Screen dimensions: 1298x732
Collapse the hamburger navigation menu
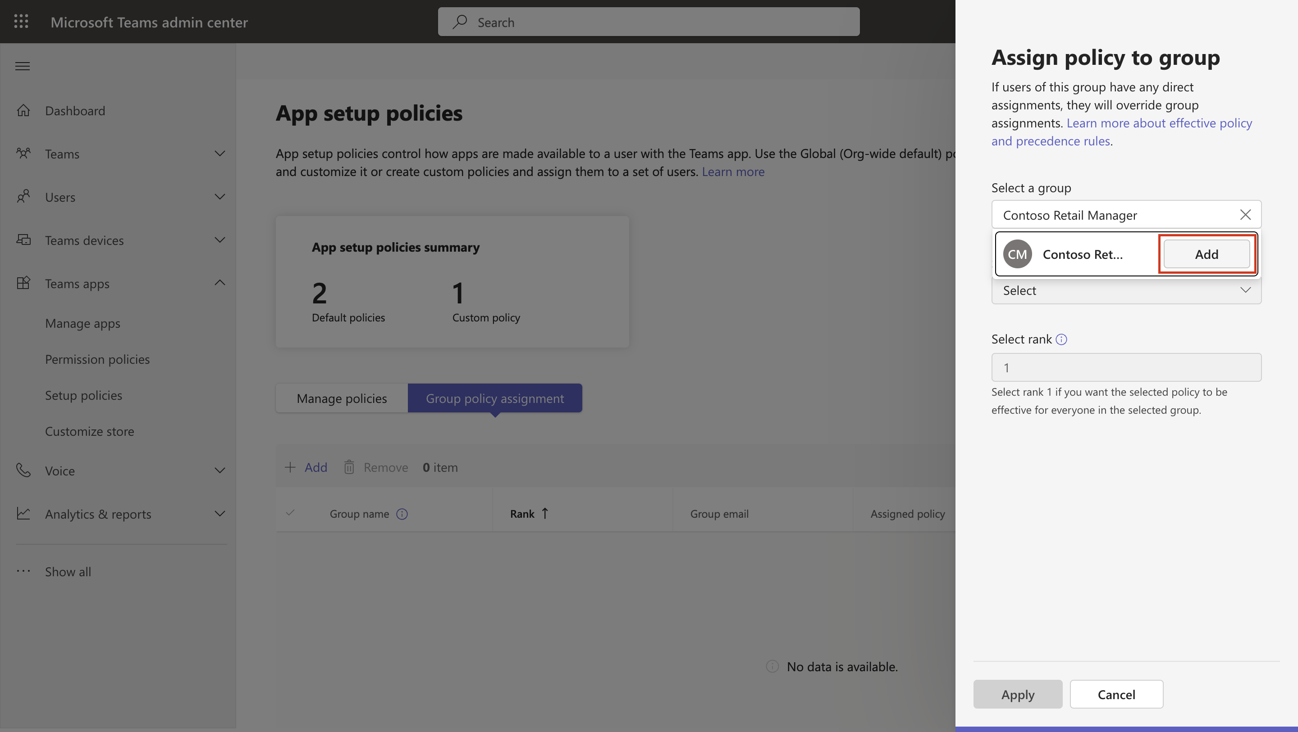(23, 66)
